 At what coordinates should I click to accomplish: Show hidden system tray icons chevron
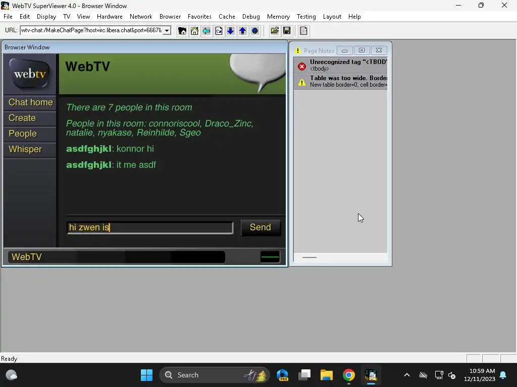point(407,375)
